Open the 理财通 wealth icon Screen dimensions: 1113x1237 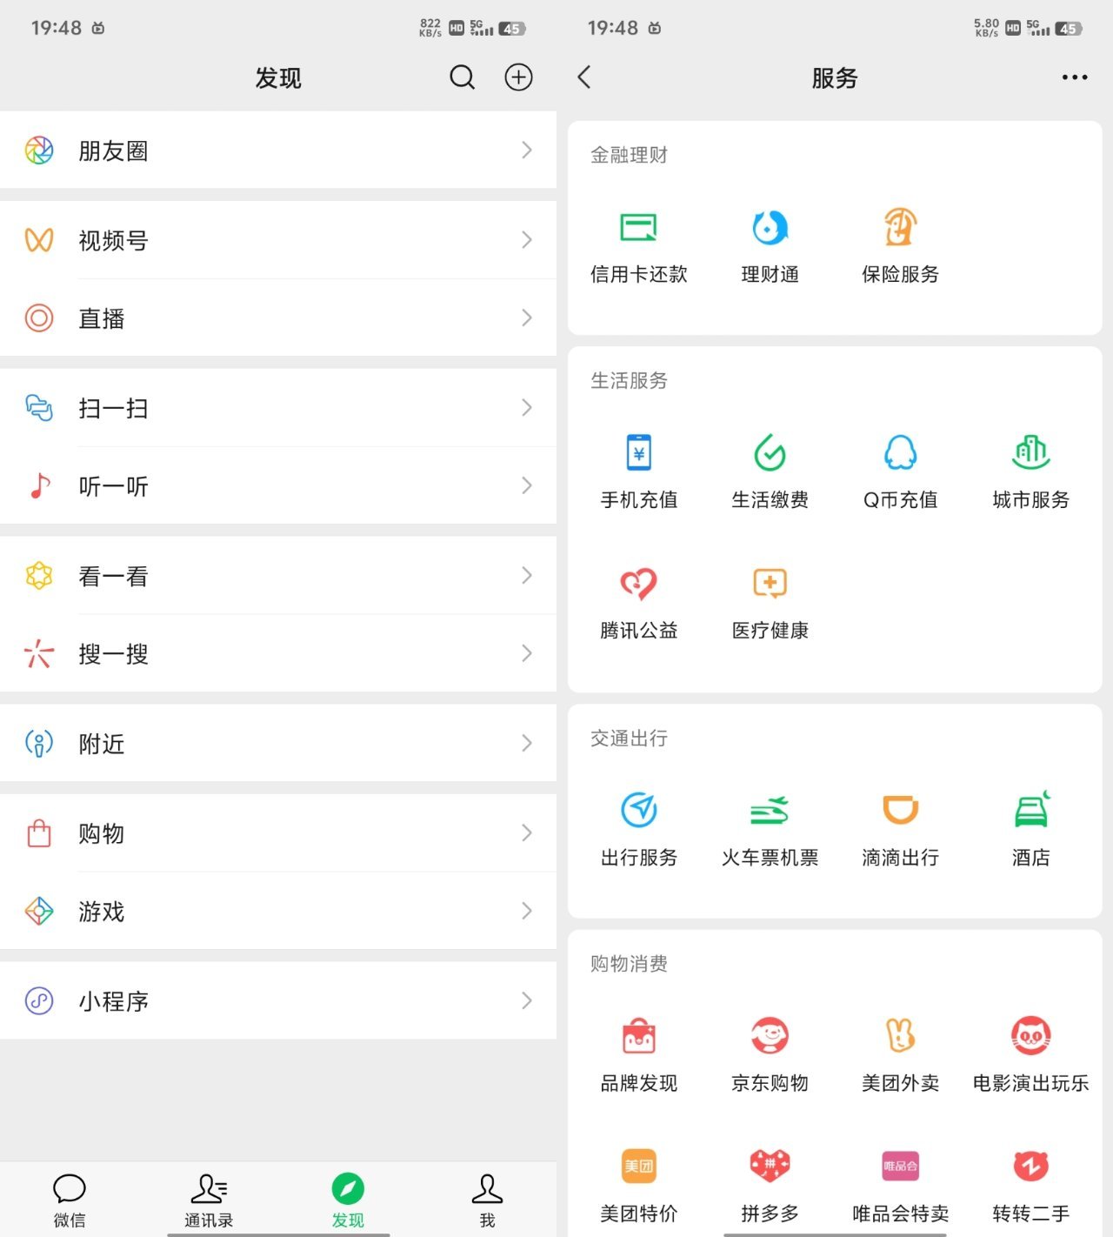pyautogui.click(x=770, y=228)
